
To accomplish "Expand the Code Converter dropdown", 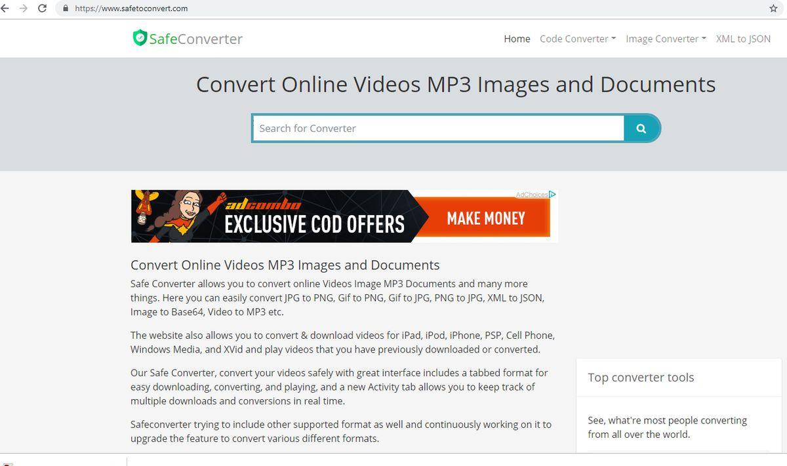I will [x=577, y=39].
